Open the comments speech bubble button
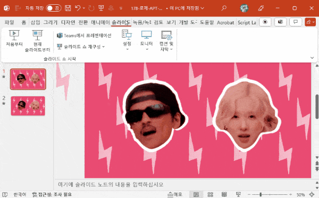The width and height of the screenshot is (319, 198). coord(296,22)
